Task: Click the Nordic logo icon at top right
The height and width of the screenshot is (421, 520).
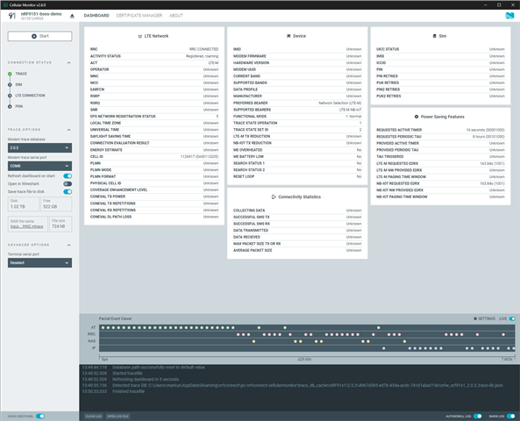Action: [x=509, y=16]
